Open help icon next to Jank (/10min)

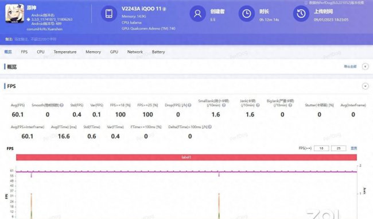[x=258, y=105]
